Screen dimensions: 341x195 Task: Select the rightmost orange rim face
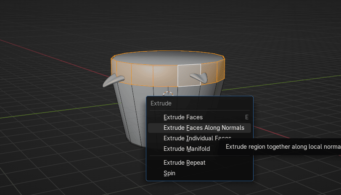pos(222,70)
